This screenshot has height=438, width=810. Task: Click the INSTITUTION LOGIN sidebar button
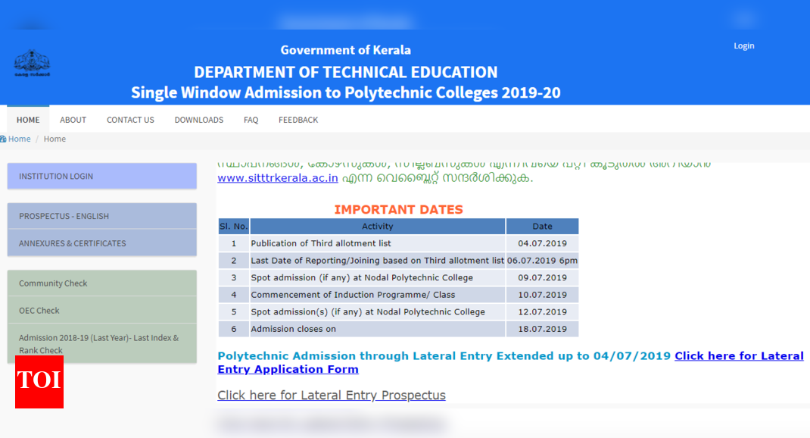pos(101,177)
